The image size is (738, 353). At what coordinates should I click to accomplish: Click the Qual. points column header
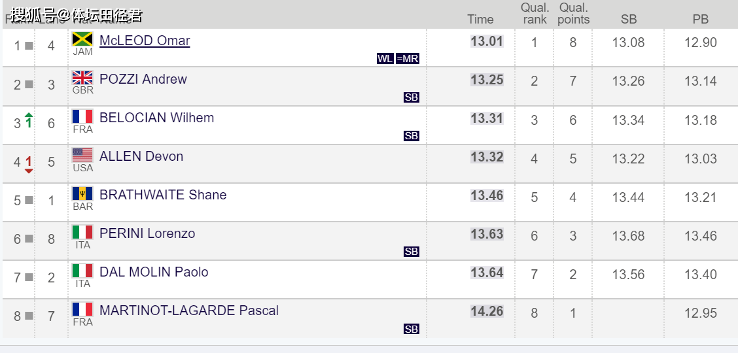click(573, 14)
